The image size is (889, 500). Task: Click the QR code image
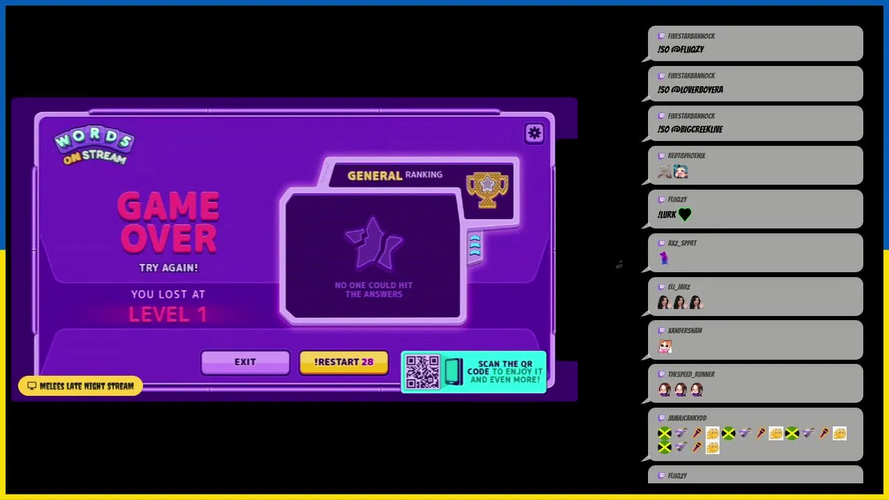click(422, 372)
